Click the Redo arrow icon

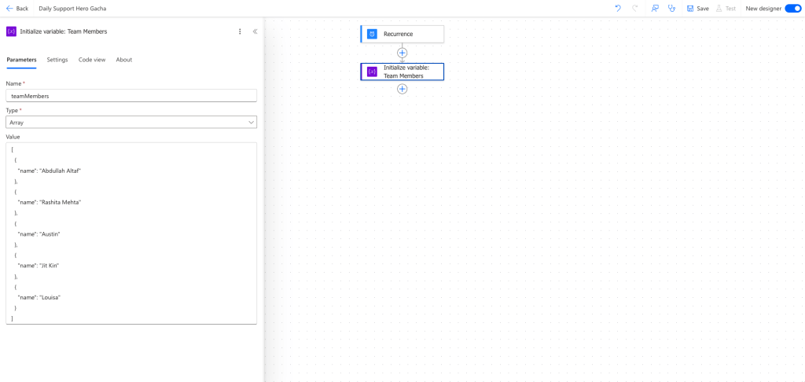[635, 8]
